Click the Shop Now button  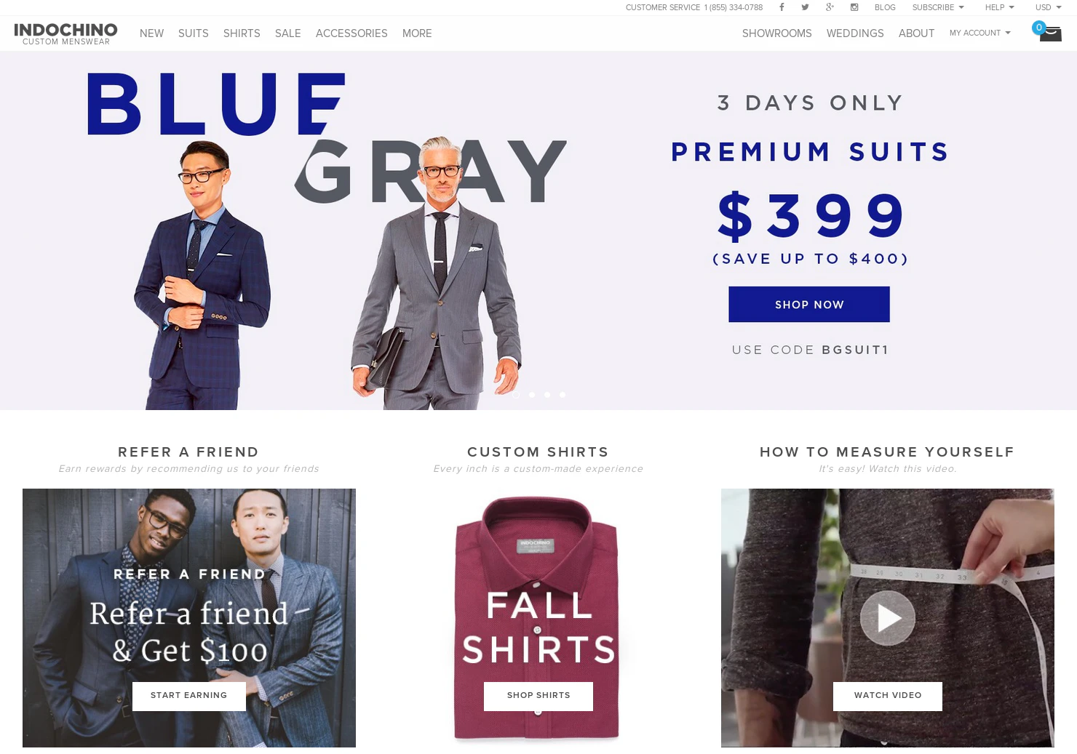pos(809,304)
